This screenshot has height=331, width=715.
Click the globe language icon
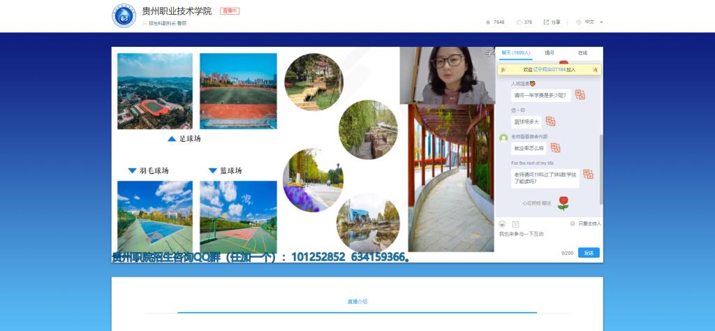(578, 22)
